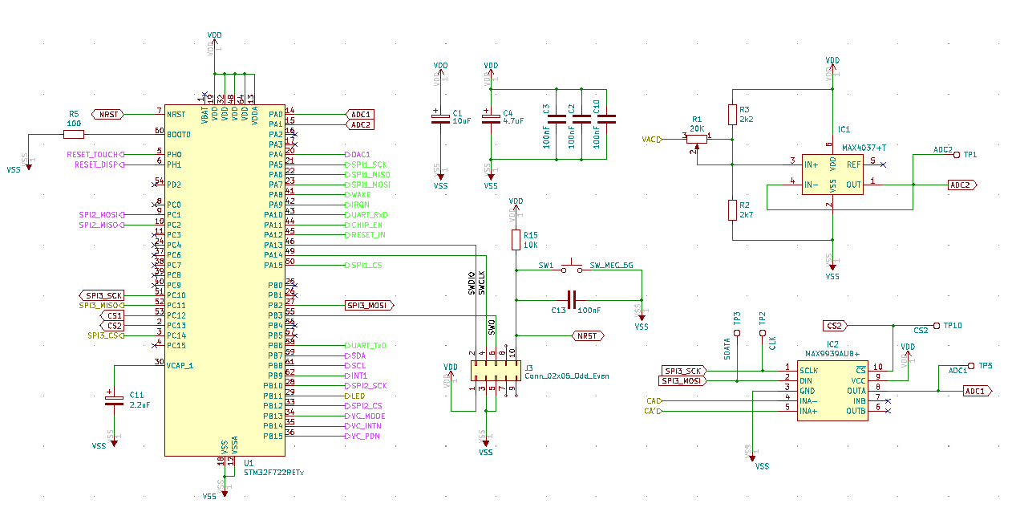Click the SPI2_MOSI label at PC1
The height and width of the screenshot is (524, 1012).
click(101, 214)
